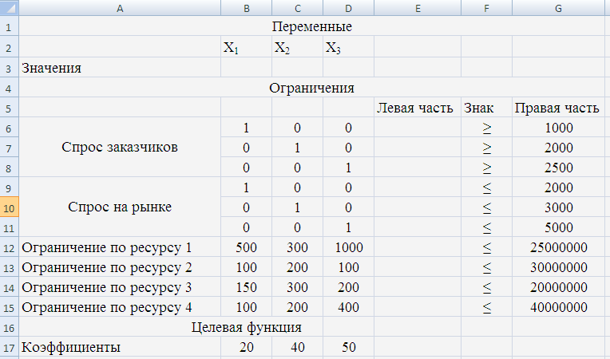Select empty values cell under X1
This screenshot has width=610, height=359.
246,68
